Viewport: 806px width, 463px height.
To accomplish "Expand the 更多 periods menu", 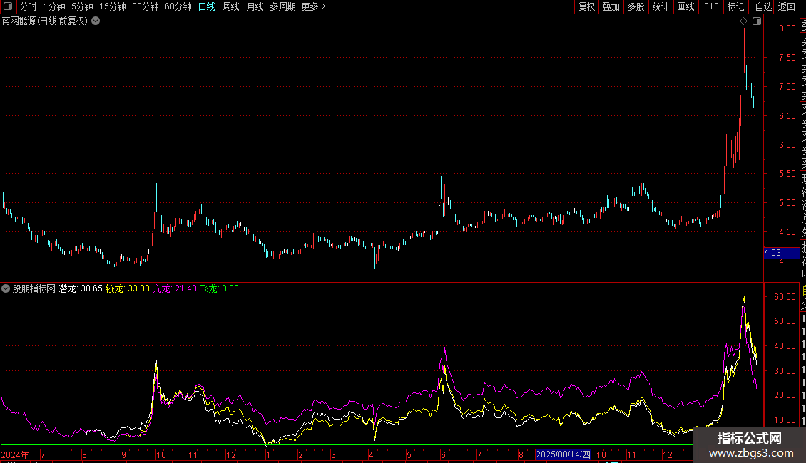I will pos(313,6).
